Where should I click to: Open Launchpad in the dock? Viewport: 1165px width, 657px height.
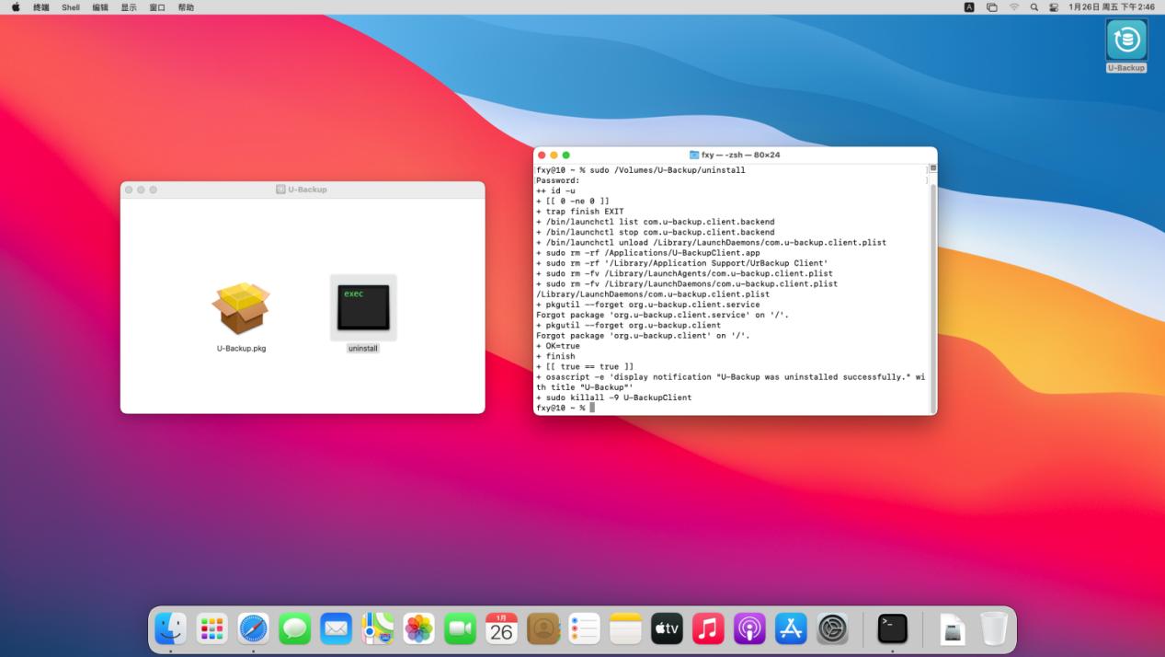point(211,629)
